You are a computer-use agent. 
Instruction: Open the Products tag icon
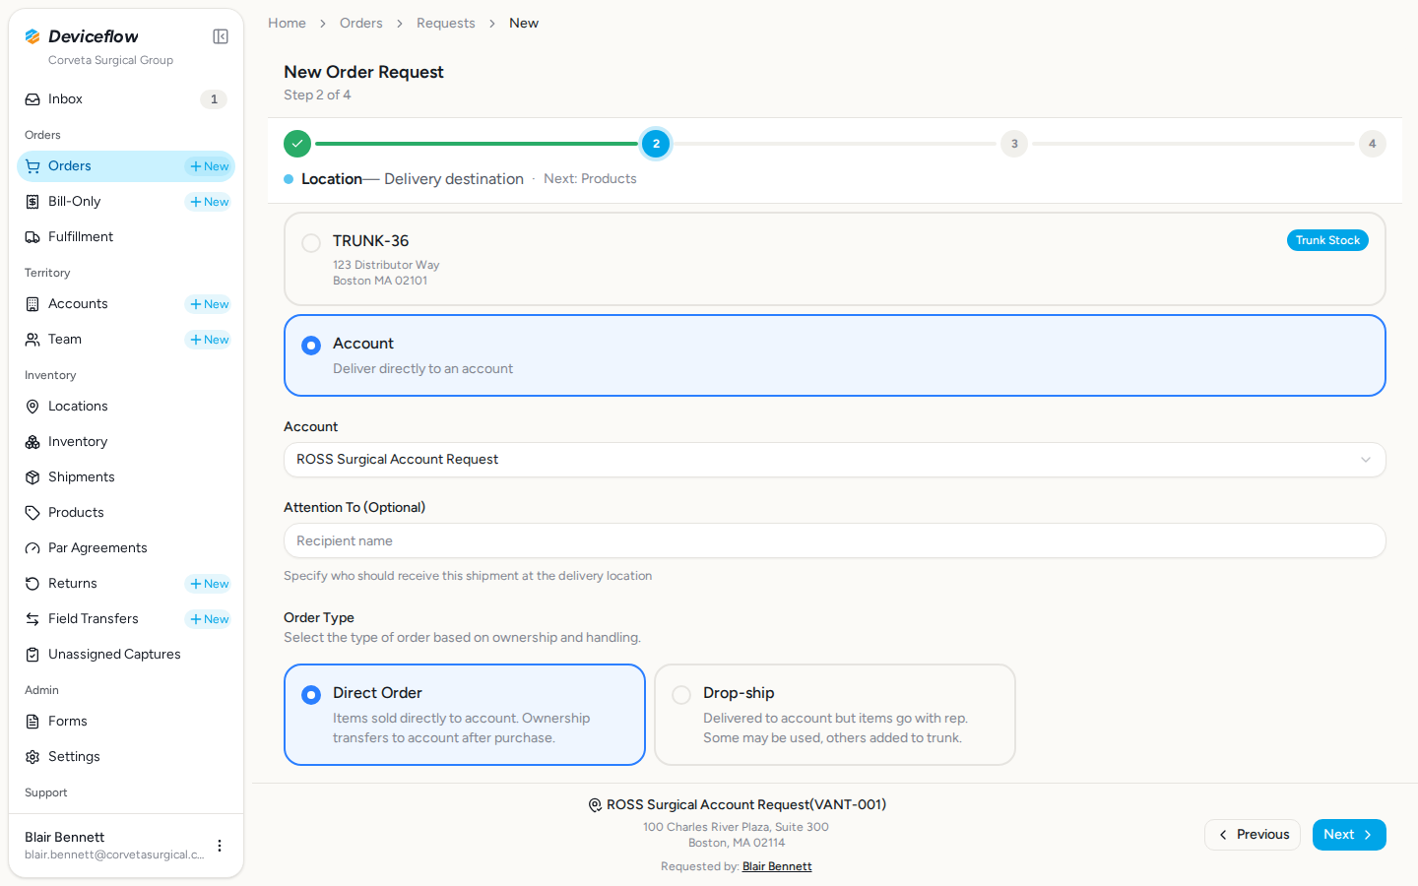point(32,513)
